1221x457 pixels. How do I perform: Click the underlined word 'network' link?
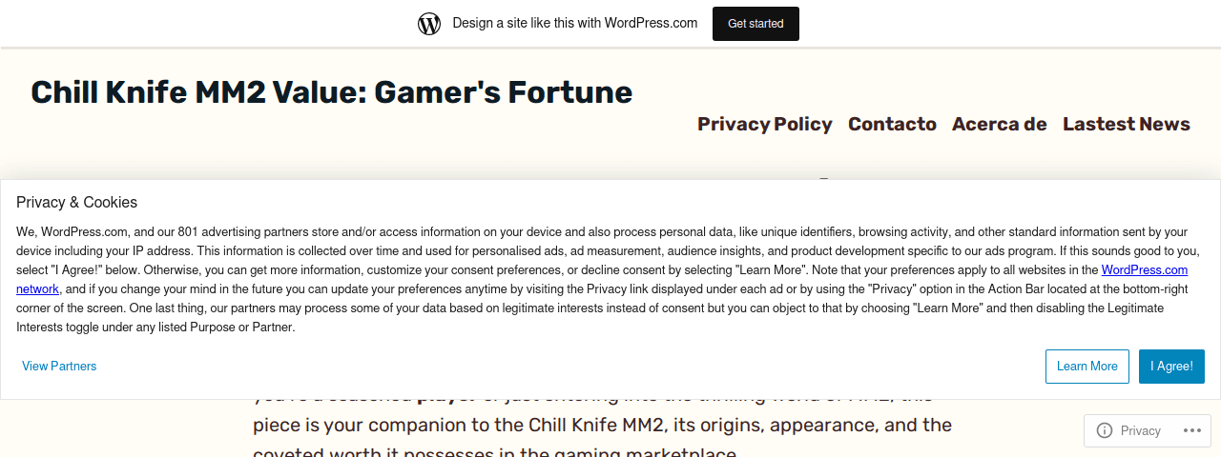38,289
